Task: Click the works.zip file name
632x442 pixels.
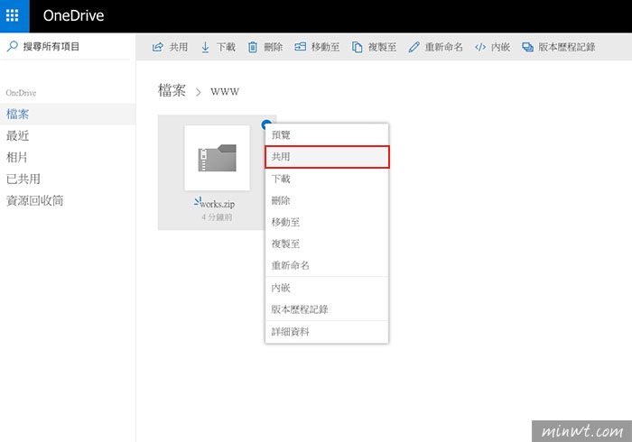Action: [x=218, y=204]
